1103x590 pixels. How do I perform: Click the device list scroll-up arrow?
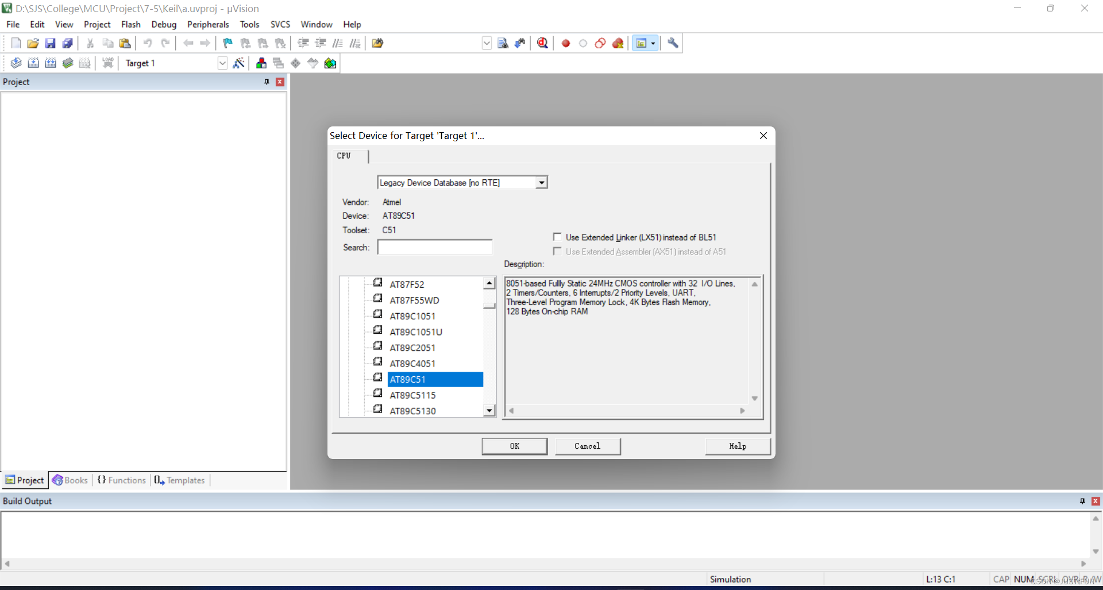pos(489,283)
